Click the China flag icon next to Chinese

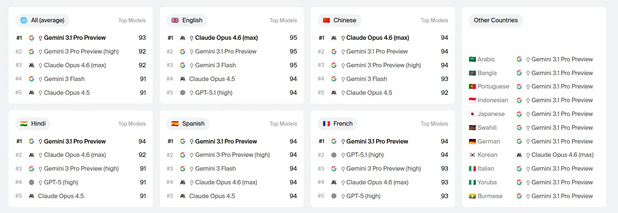pyautogui.click(x=326, y=20)
